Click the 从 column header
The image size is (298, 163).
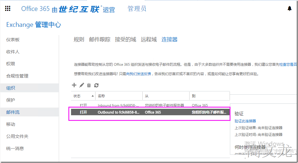166,96
